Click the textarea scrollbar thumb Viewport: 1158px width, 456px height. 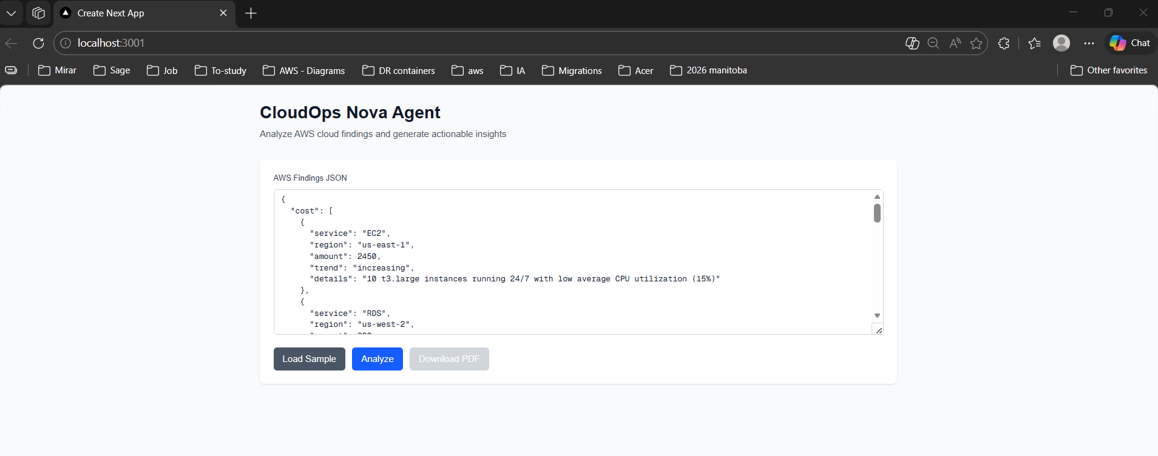877,213
